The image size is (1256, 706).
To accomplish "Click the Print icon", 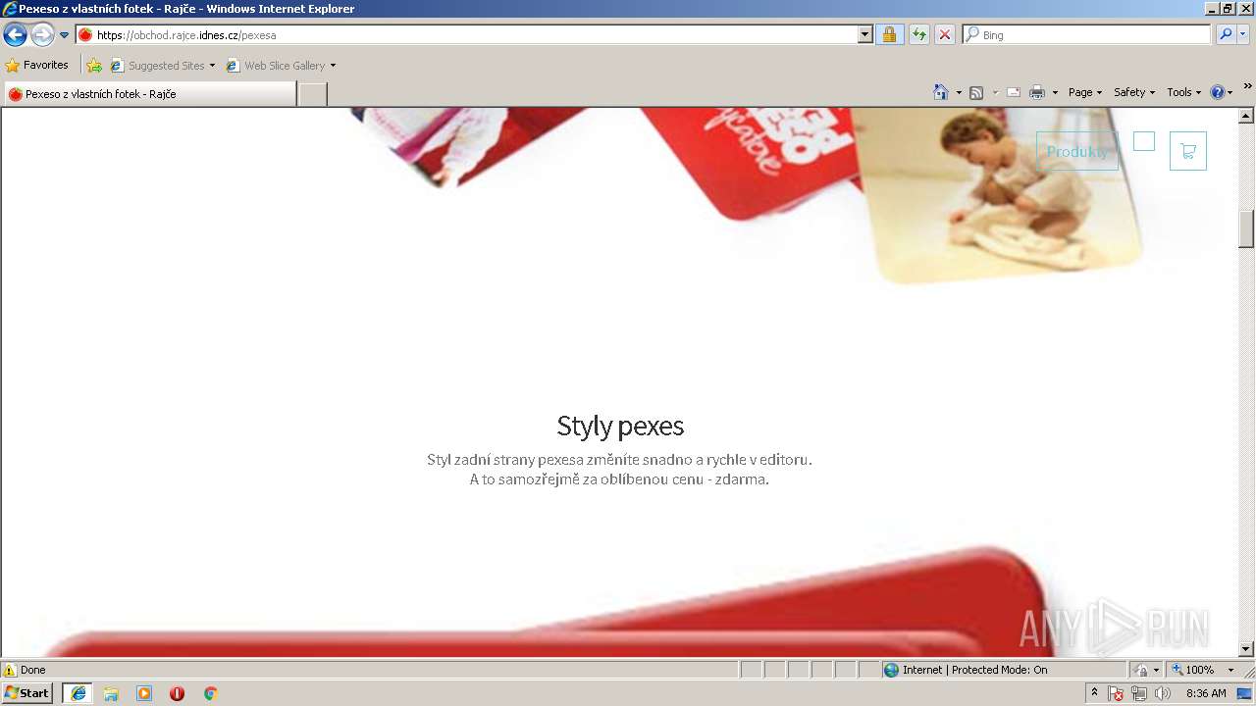I will 1037,92.
